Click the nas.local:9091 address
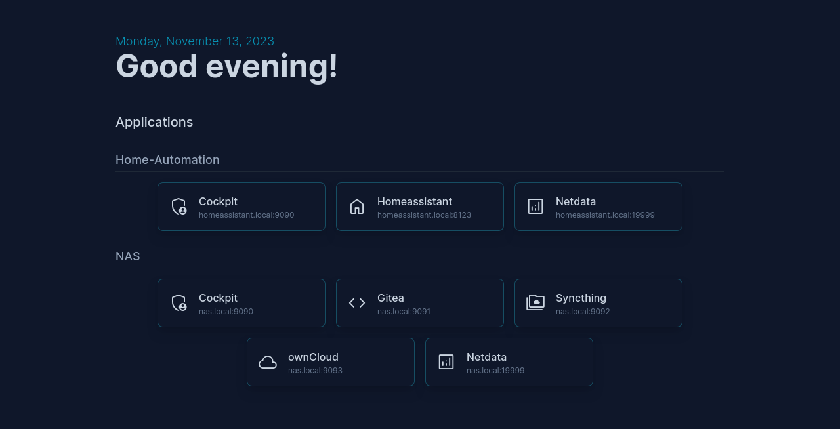Viewport: 840px width, 429px height. [404, 312]
